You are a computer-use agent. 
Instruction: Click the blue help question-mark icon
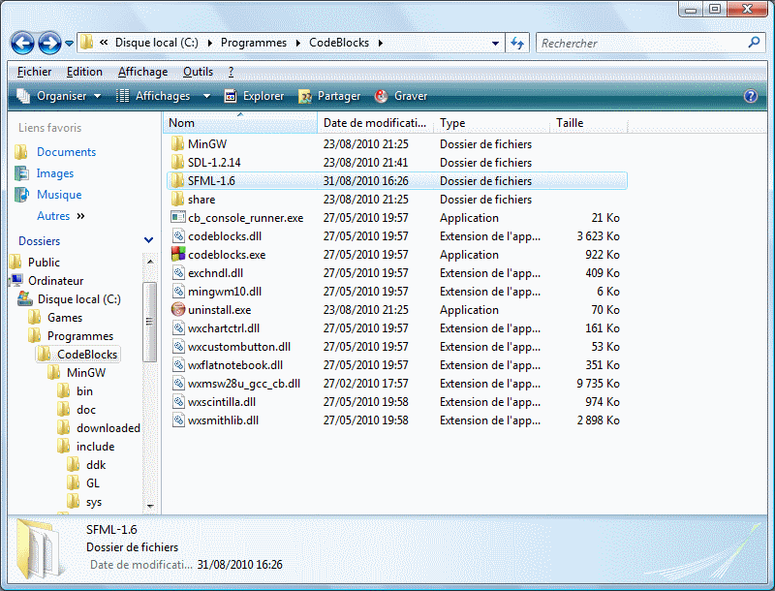750,96
